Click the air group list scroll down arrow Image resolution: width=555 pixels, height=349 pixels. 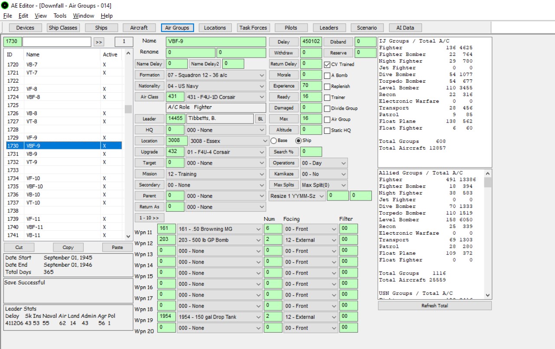[128, 236]
